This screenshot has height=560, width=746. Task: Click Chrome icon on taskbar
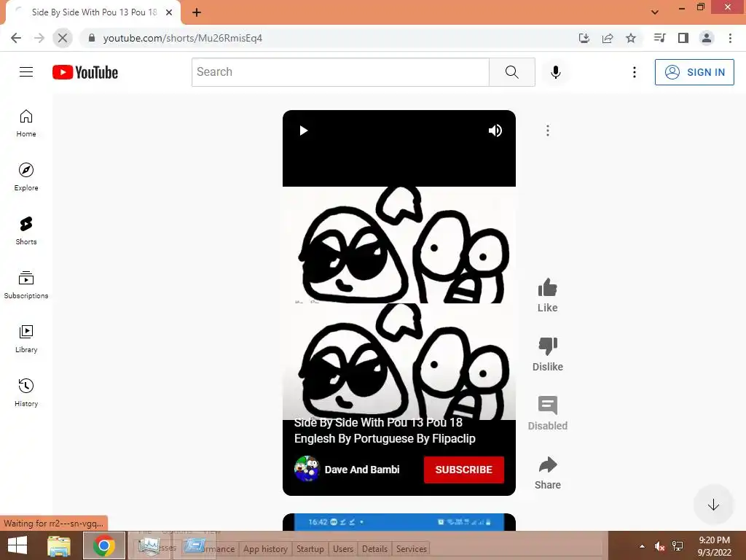click(104, 545)
